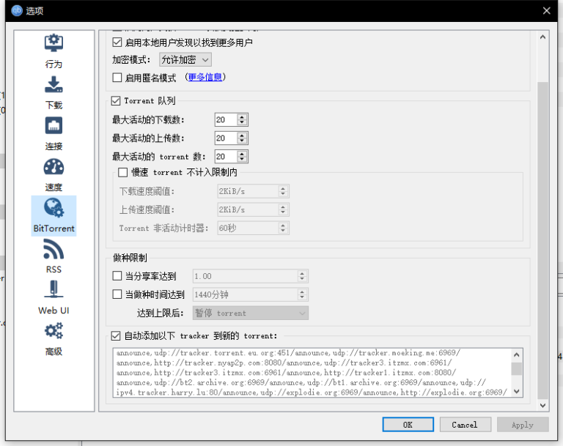Viewport: 563px width, 446px height.
Task: Enable the 启用匿名模式 checkbox
Action: click(117, 78)
